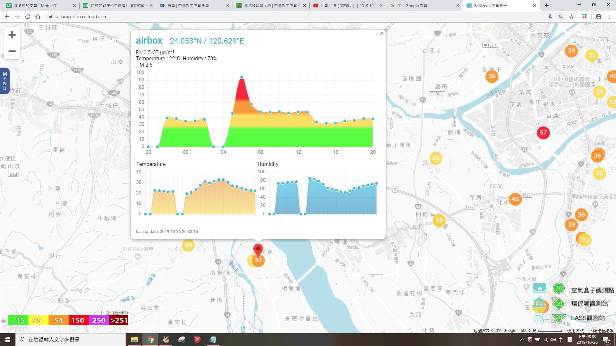This screenshot has height=346, width=616.
Task: Zoom in the map with plus button
Action: tap(12, 35)
